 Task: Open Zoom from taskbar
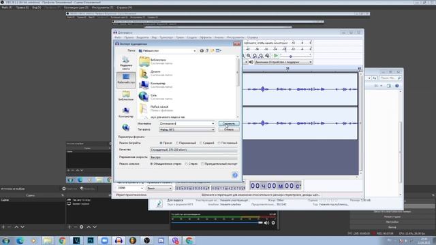tap(104, 240)
